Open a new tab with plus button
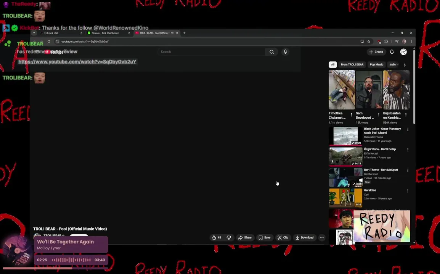The width and height of the screenshot is (440, 274). [x=185, y=33]
